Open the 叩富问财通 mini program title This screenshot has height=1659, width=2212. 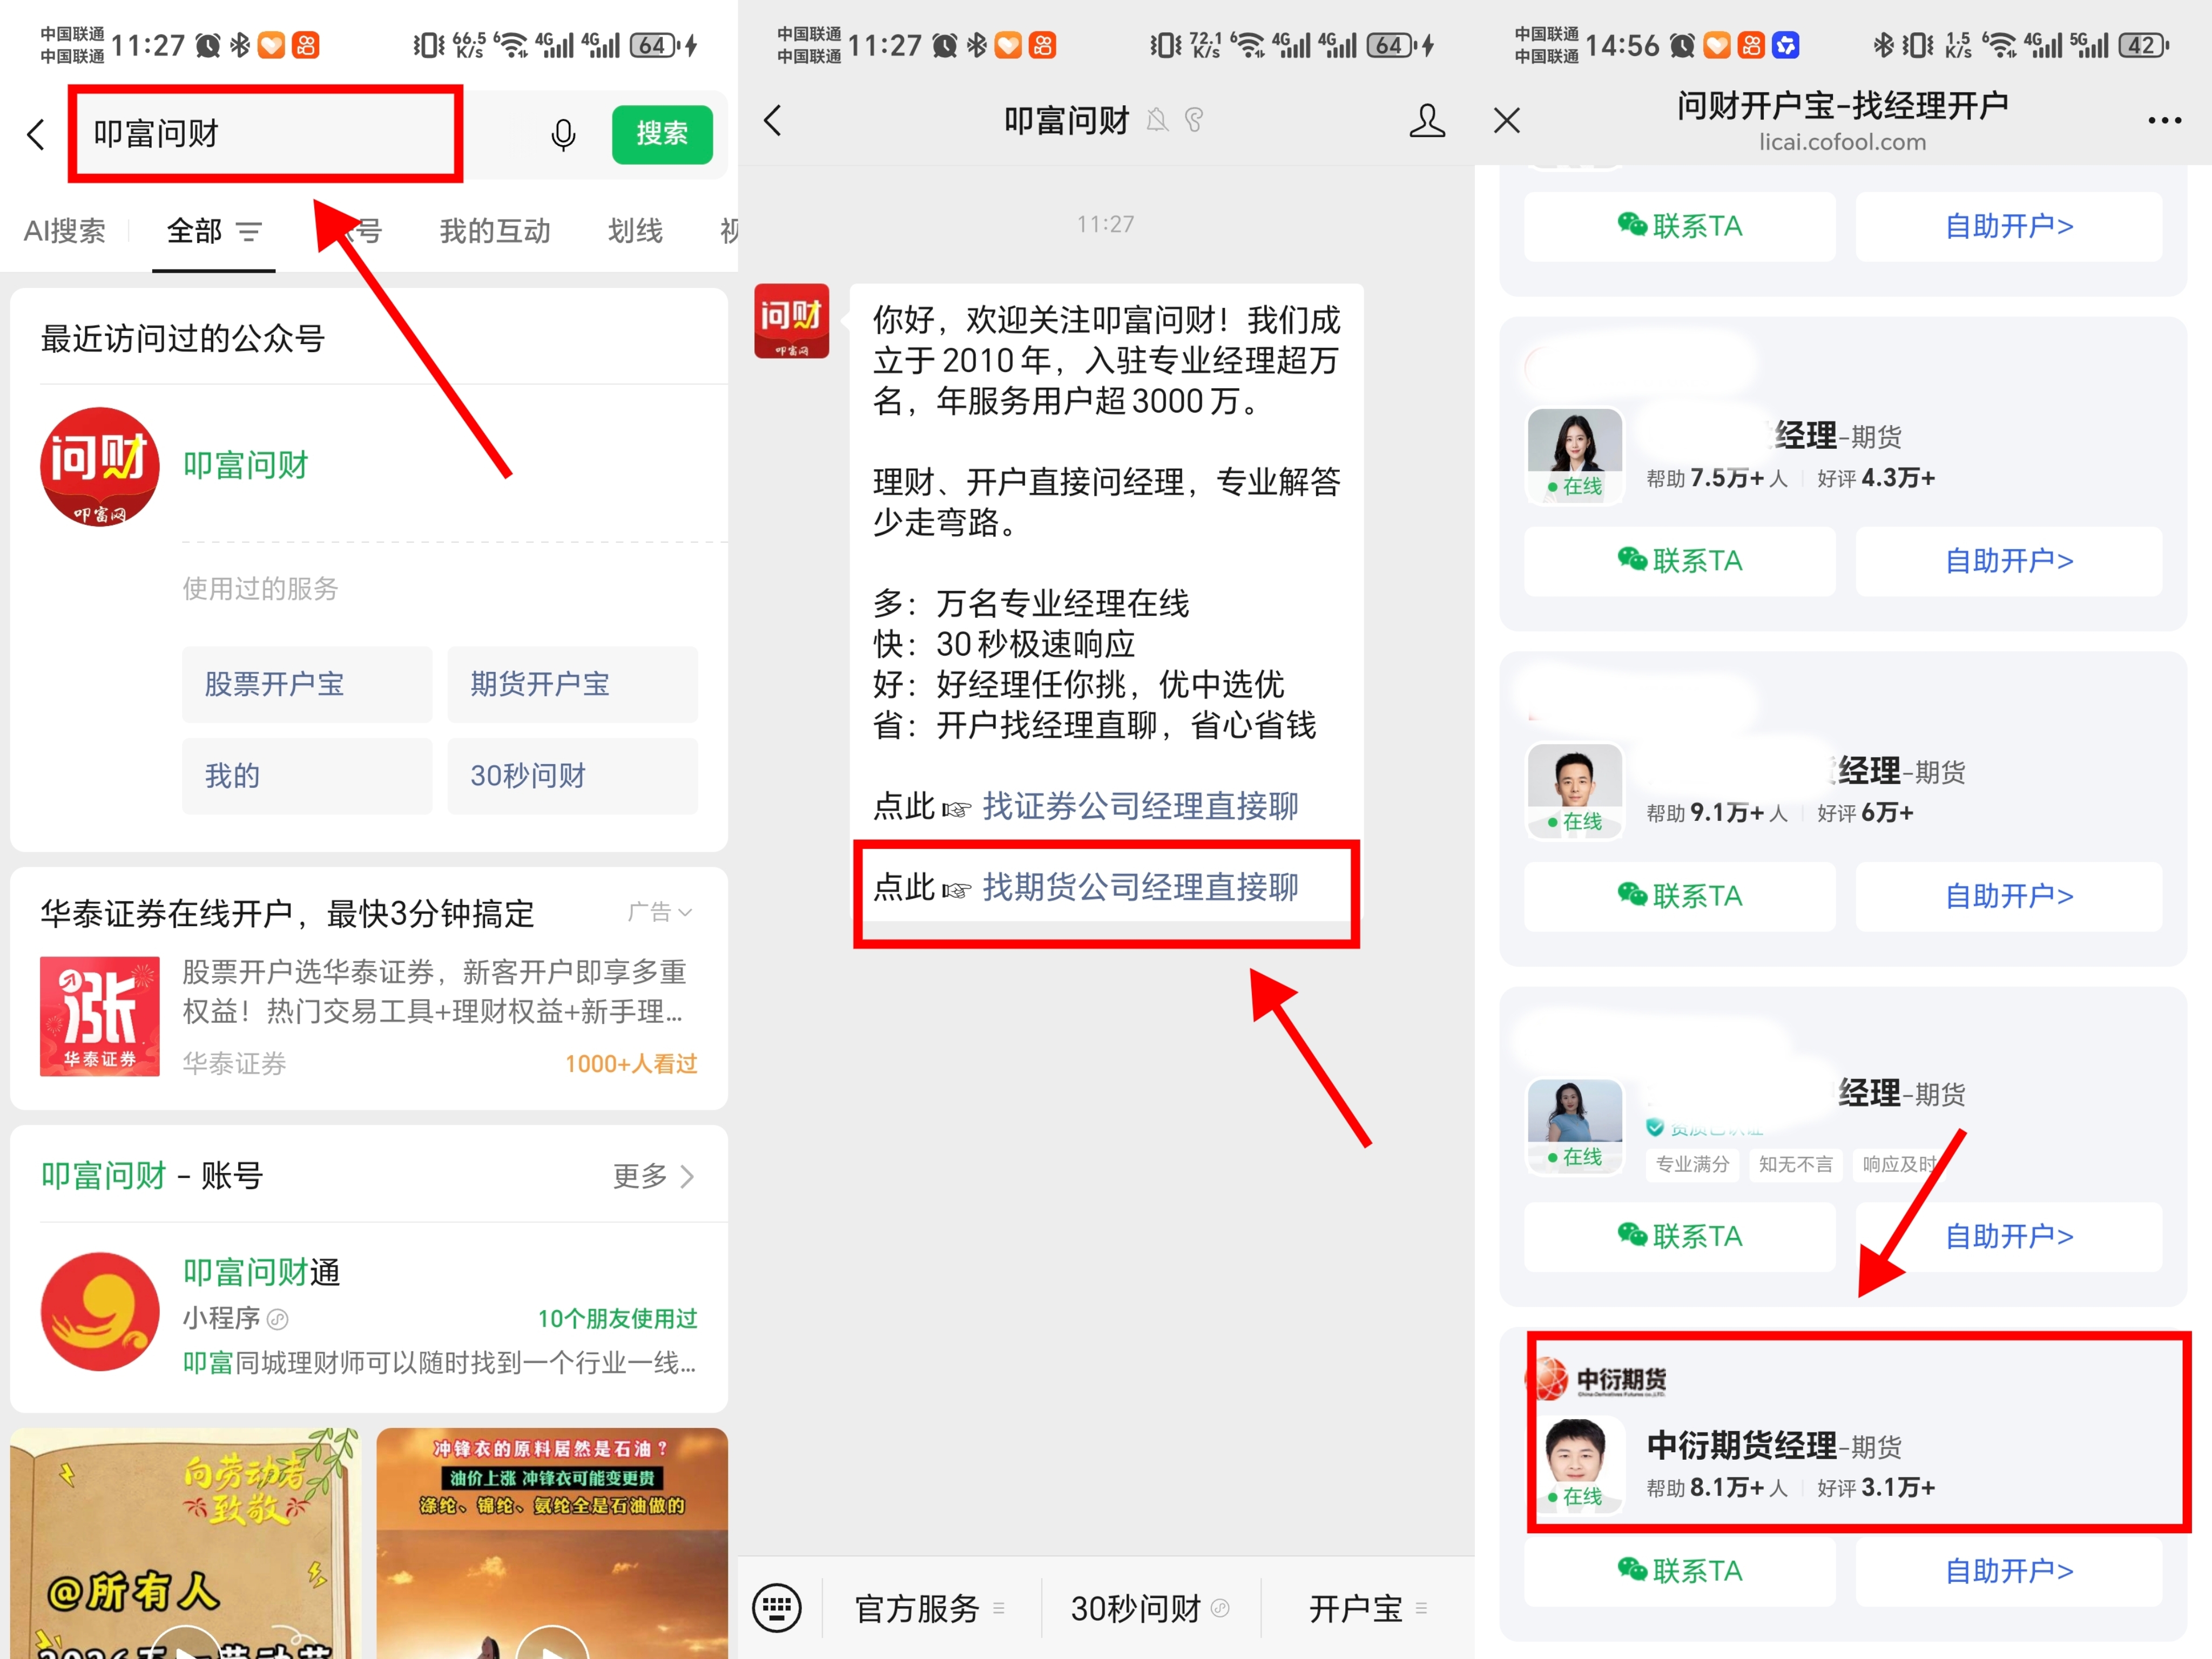click(x=261, y=1272)
